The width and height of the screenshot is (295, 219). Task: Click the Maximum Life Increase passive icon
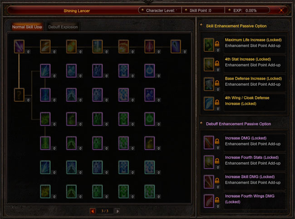click(209, 45)
